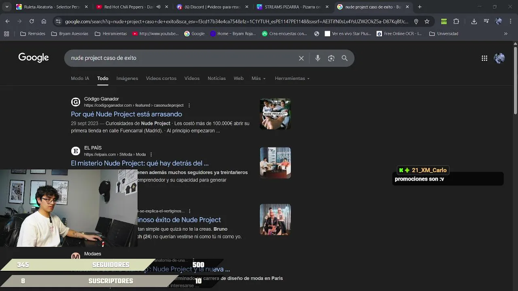Image resolution: width=518 pixels, height=291 pixels.
Task: Submit search with the magnifier icon
Action: (x=344, y=58)
